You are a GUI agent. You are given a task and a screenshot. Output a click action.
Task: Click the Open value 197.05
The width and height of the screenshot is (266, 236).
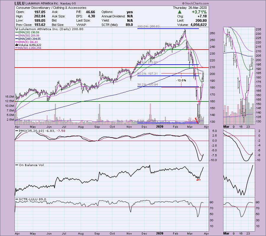tap(40, 12)
